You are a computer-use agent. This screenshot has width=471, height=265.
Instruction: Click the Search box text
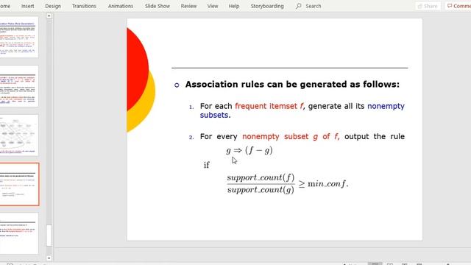[x=314, y=6]
